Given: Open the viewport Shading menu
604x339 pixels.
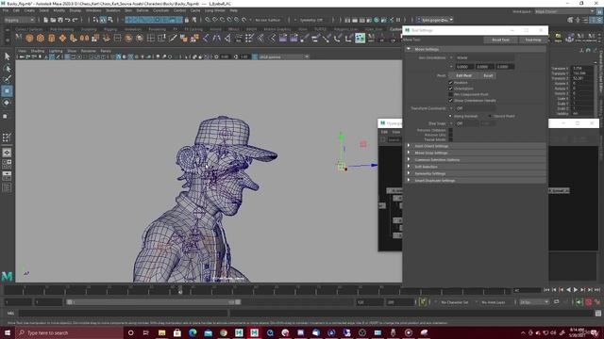Looking at the screenshot, I should (38, 51).
